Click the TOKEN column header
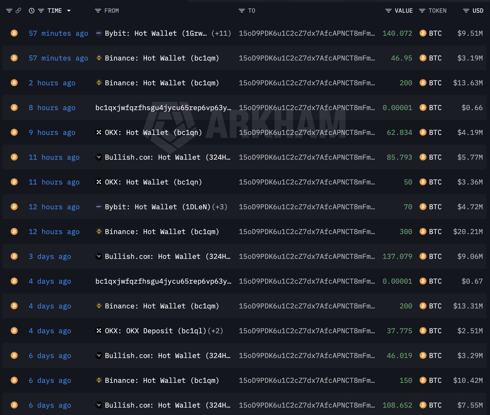490x415 pixels. click(438, 11)
